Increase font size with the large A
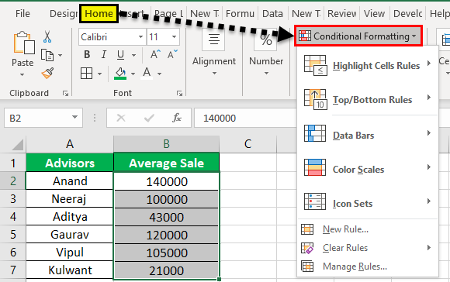This screenshot has height=282, width=450. point(155,54)
